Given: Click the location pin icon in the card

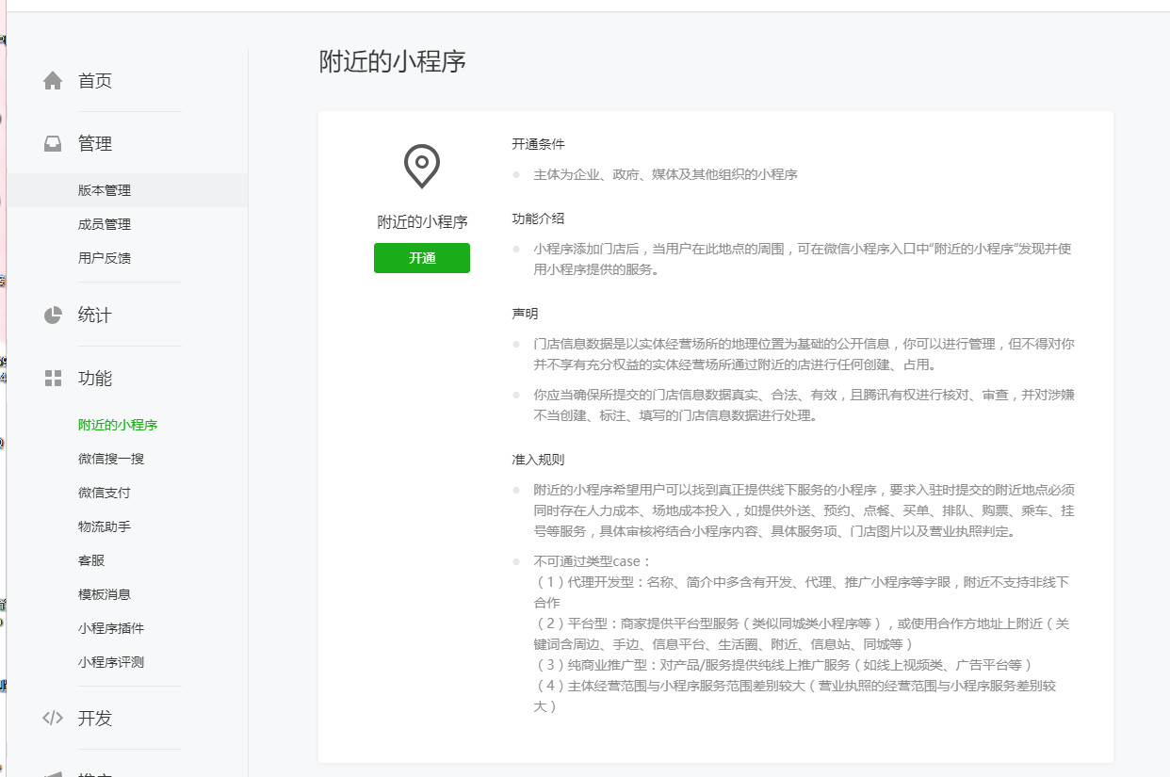Looking at the screenshot, I should tap(422, 167).
